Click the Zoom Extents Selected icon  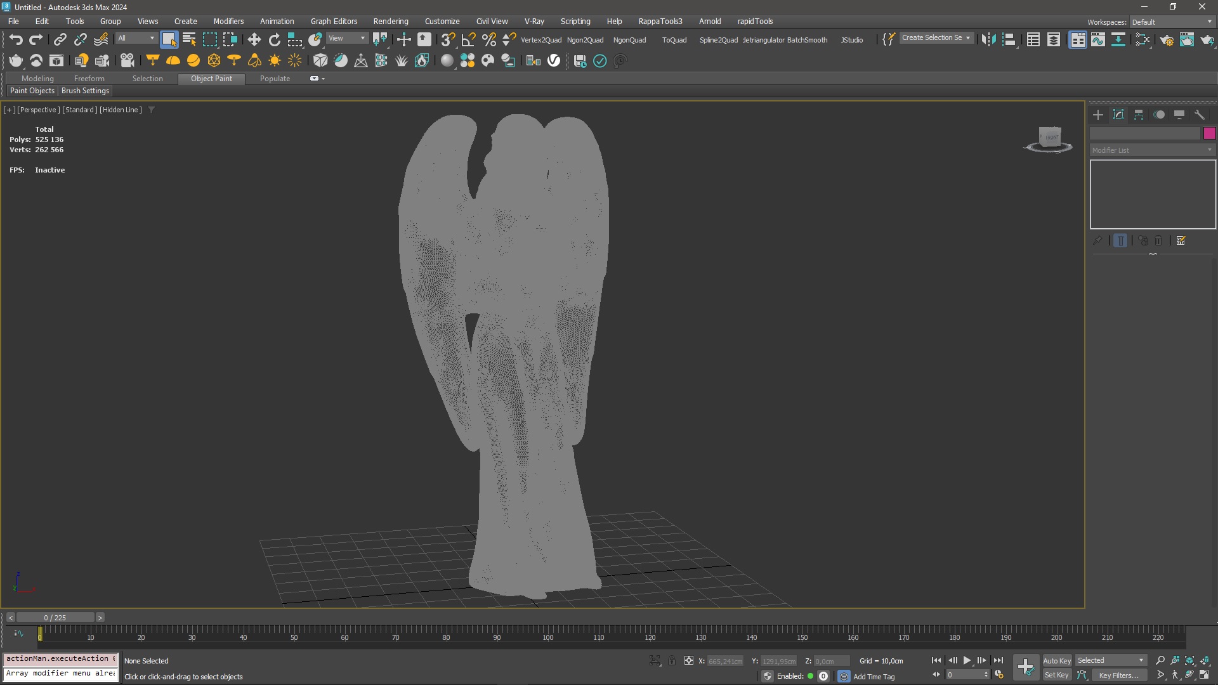[x=1189, y=660]
